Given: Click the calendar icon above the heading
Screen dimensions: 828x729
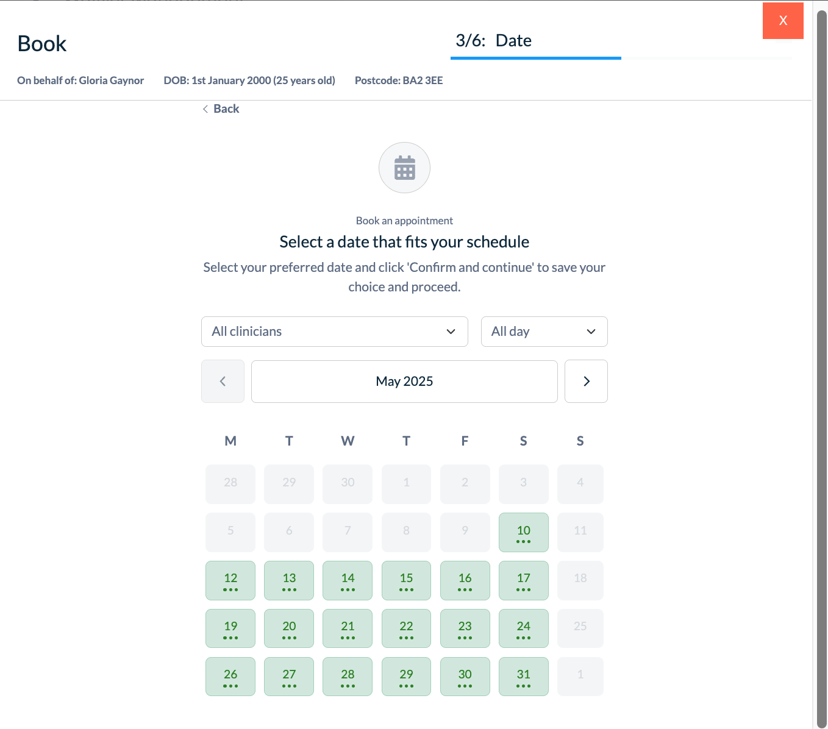Looking at the screenshot, I should 404,168.
